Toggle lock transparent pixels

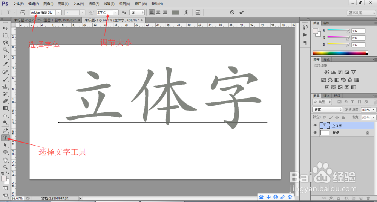point(325,118)
